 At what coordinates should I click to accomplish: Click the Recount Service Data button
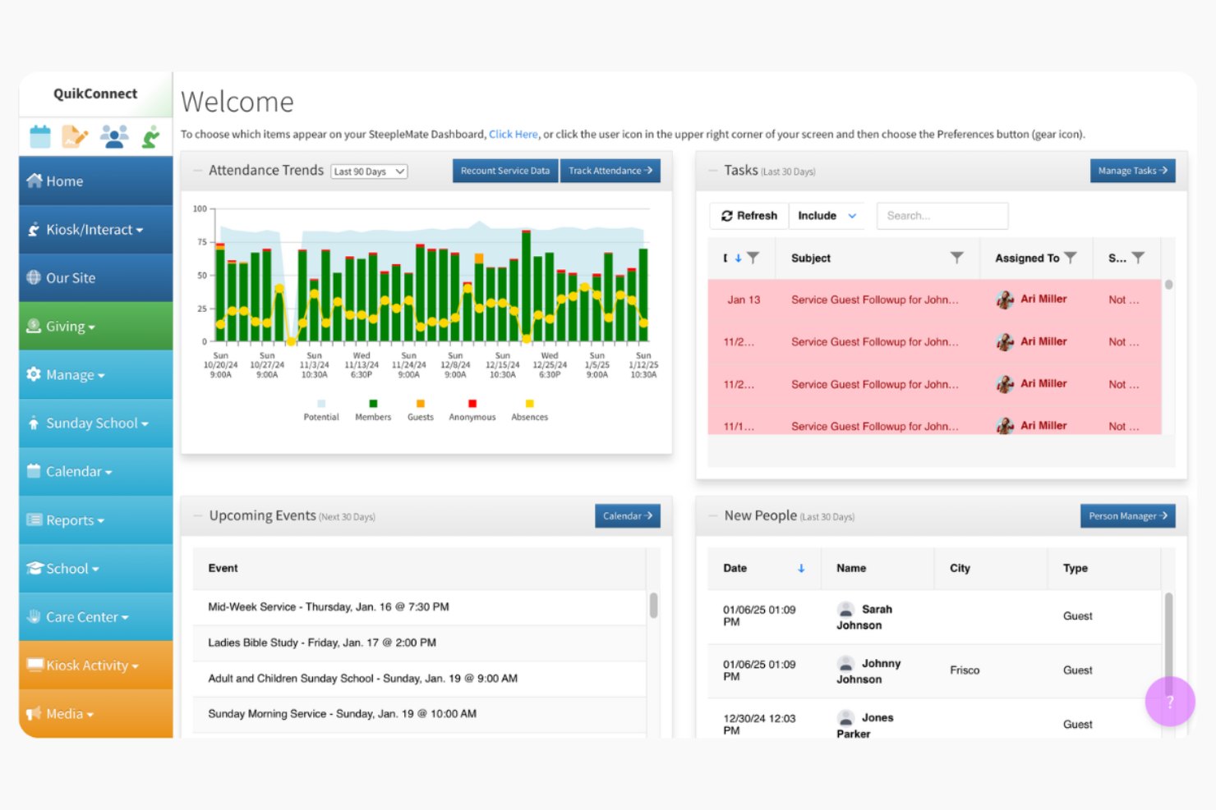click(x=505, y=171)
